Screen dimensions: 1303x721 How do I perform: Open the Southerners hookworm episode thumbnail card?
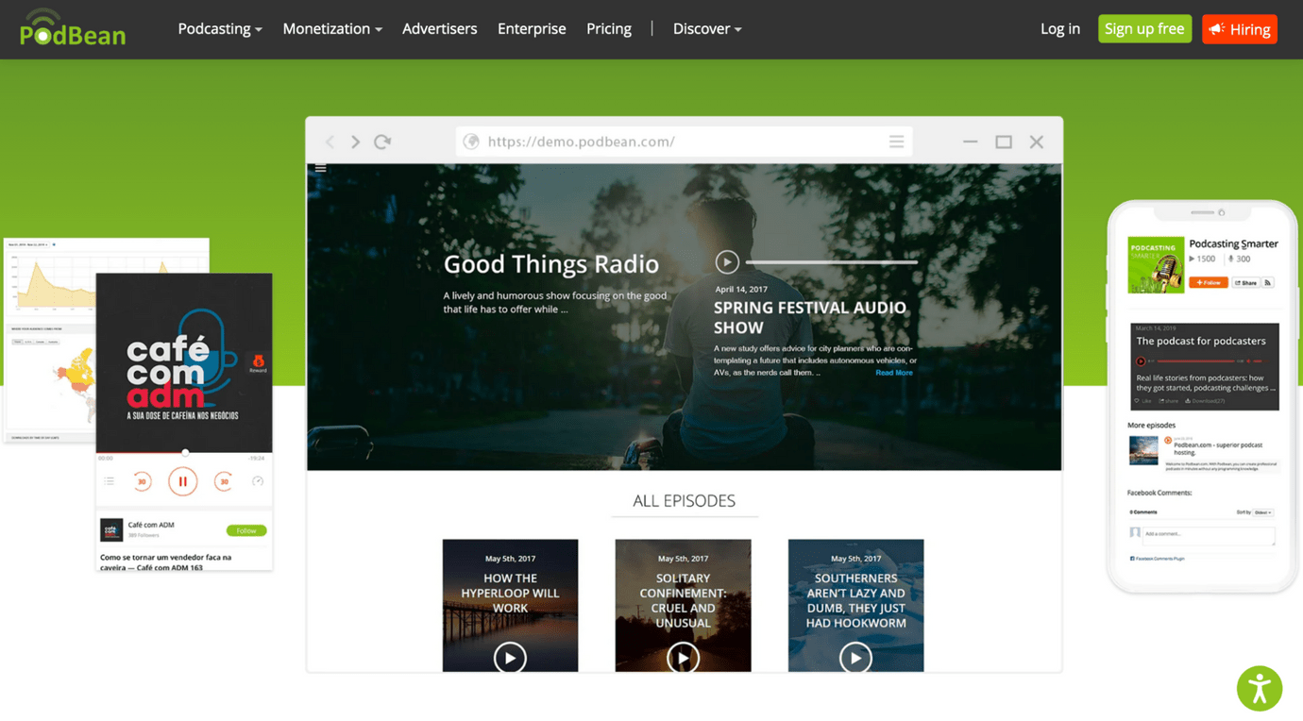point(855,606)
